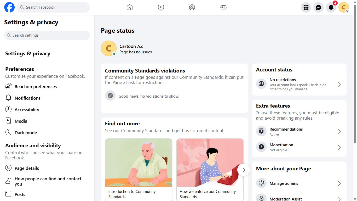Open the Gaming controller icon
357x201 pixels.
[x=223, y=7]
